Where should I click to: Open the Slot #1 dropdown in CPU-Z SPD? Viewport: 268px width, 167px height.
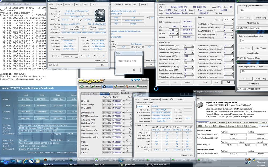coord(148,107)
